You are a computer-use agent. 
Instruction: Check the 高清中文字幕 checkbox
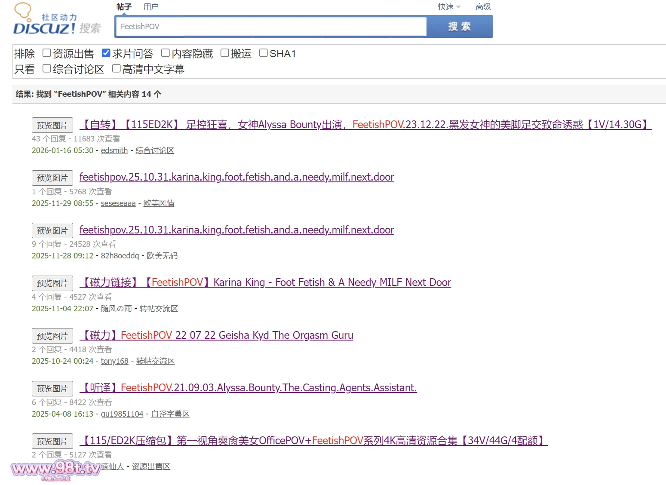coord(117,68)
